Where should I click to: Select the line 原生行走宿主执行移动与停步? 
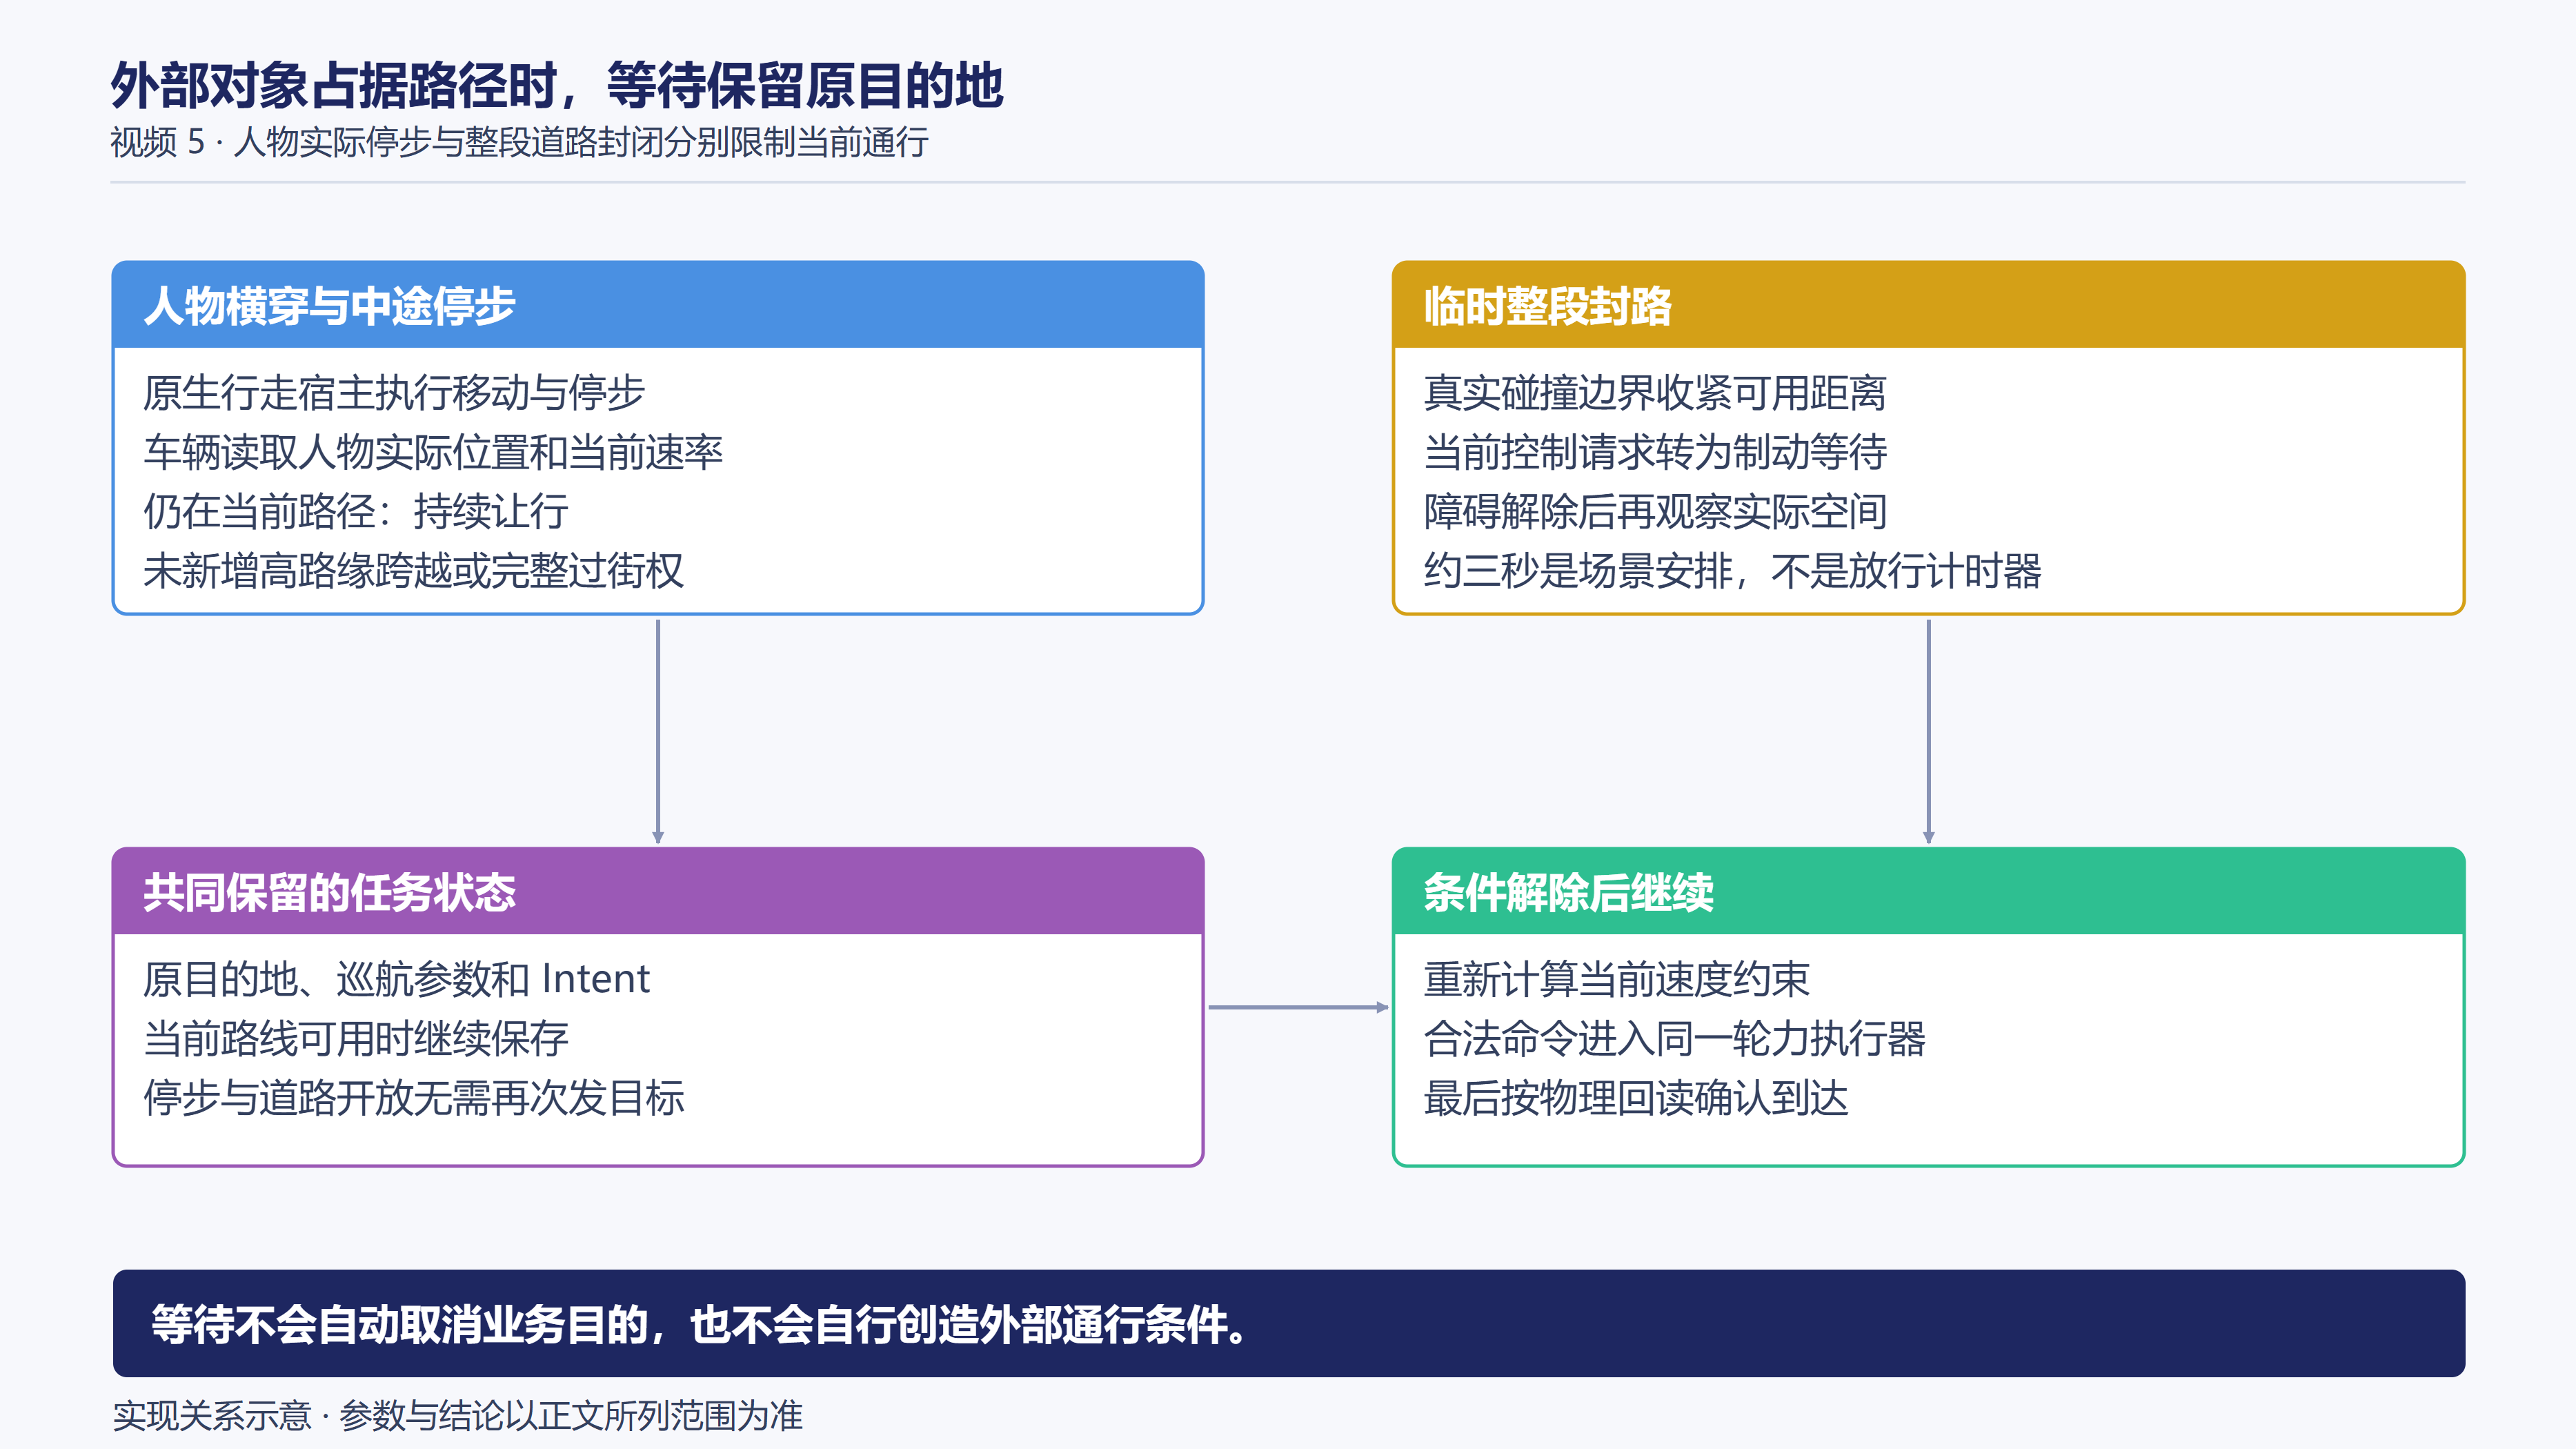click(394, 392)
